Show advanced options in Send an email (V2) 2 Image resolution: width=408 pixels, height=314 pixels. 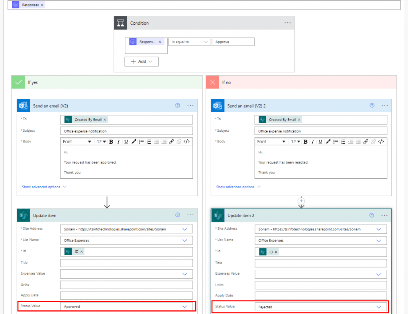pyautogui.click(x=238, y=187)
